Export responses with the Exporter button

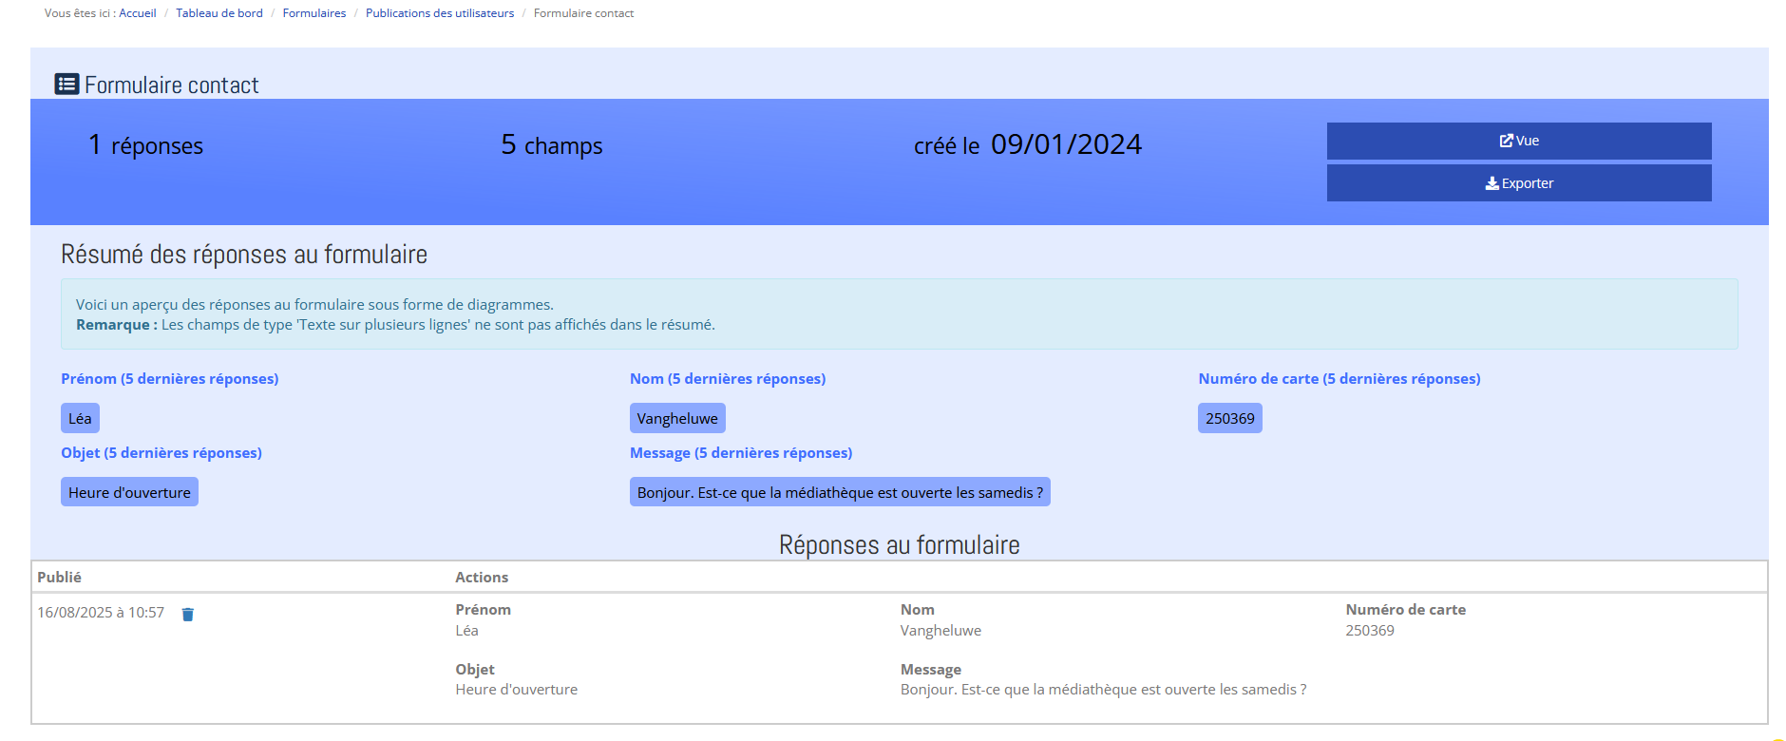tap(1518, 183)
